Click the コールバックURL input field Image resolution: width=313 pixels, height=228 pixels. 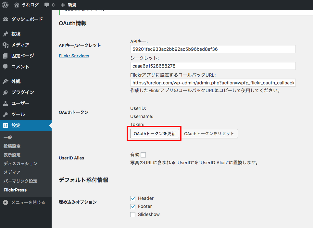[x=213, y=83]
